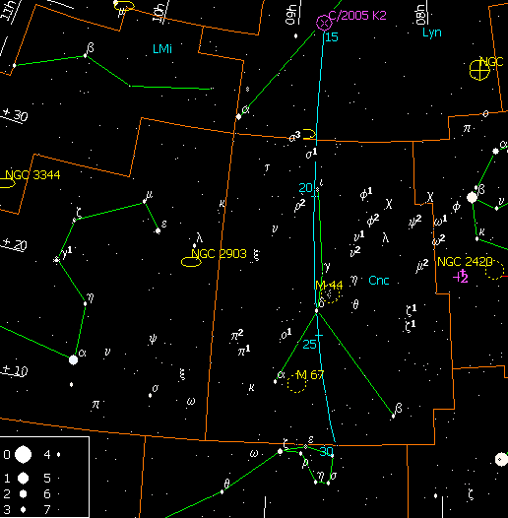Select the NGC 2903 galaxy ellipse
This screenshot has height=518, width=508.
point(191,262)
